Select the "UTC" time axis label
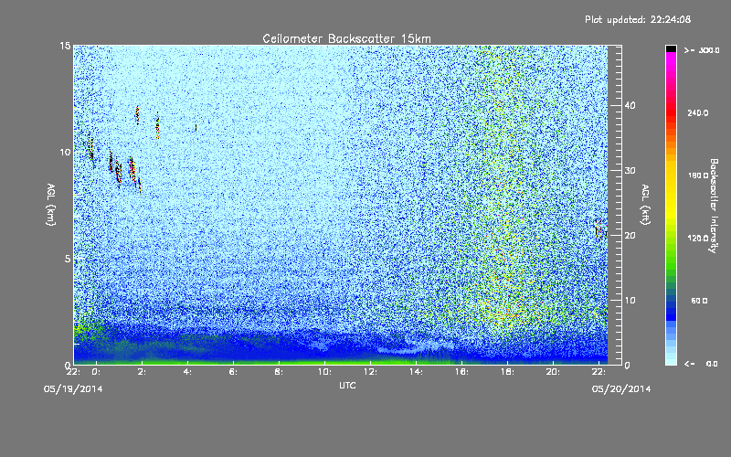 (347, 385)
